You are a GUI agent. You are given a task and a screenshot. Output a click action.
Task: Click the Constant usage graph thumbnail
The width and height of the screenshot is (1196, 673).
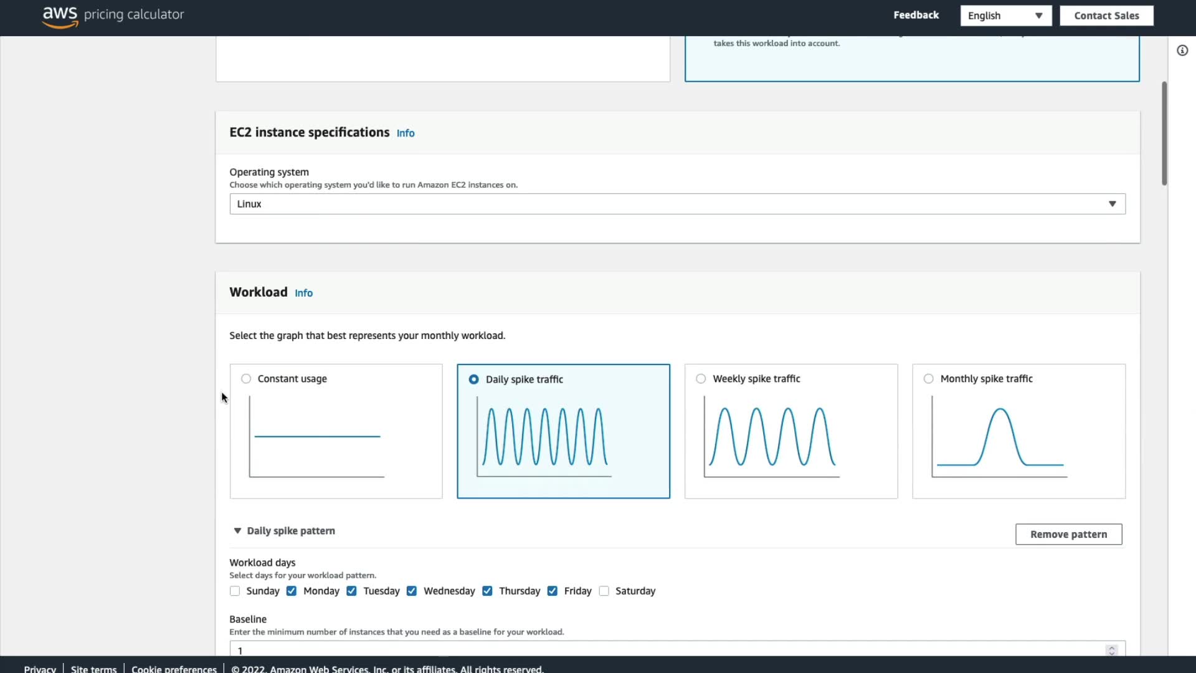316,437
